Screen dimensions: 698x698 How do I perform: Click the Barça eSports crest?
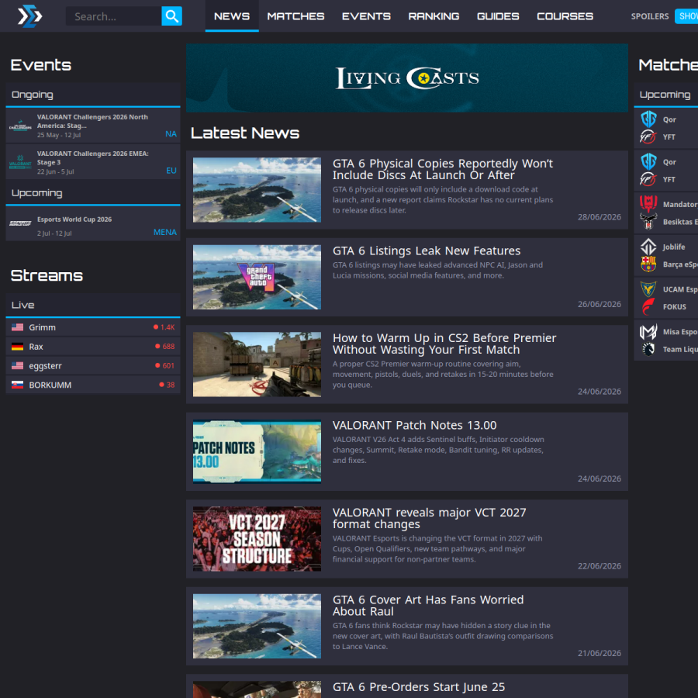point(648,264)
